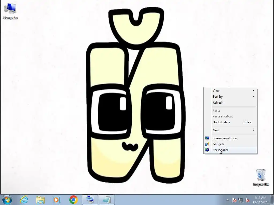This screenshot has width=274, height=205.
Task: Choose Undo Delete in context menu
Action: [x=230, y=122]
